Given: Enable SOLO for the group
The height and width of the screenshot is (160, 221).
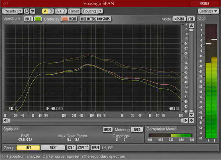Looking at the screenshot, I should point(71,148).
